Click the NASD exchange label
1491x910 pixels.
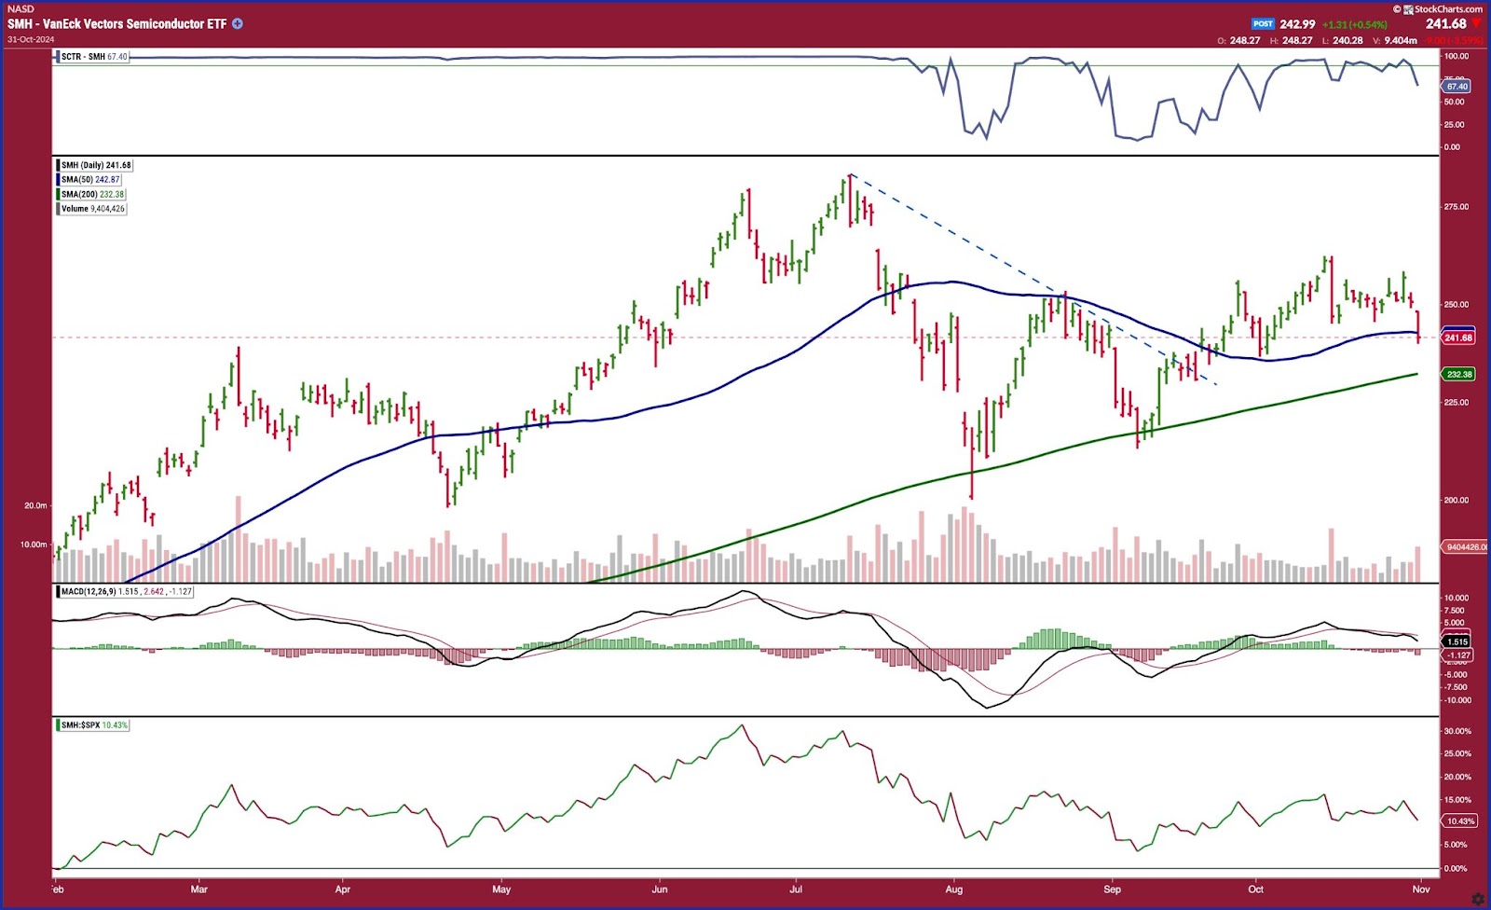[x=21, y=9]
